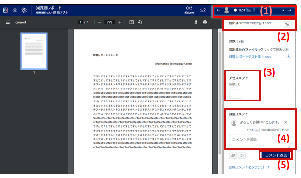The height and width of the screenshot is (178, 301).
Task: Open the student selector dropdown arrow
Action: pyautogui.click(x=283, y=10)
